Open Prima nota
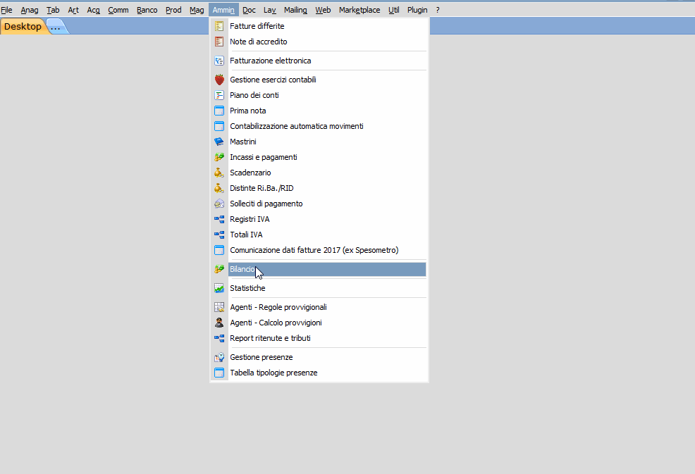 click(327, 111)
